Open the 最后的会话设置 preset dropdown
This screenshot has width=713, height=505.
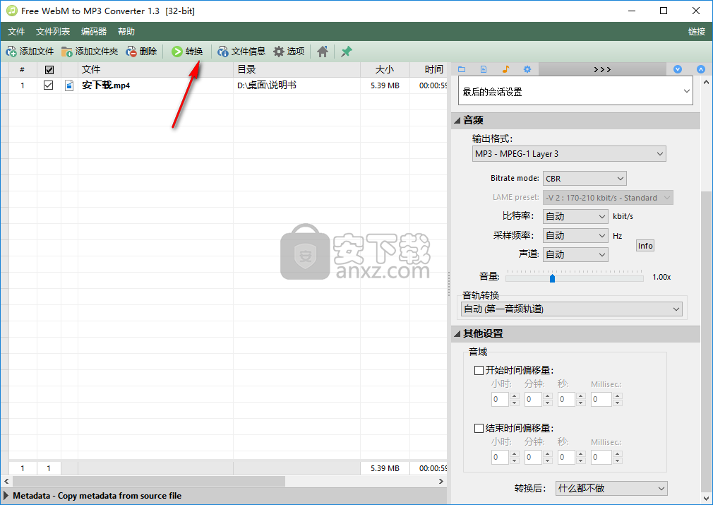(x=575, y=91)
